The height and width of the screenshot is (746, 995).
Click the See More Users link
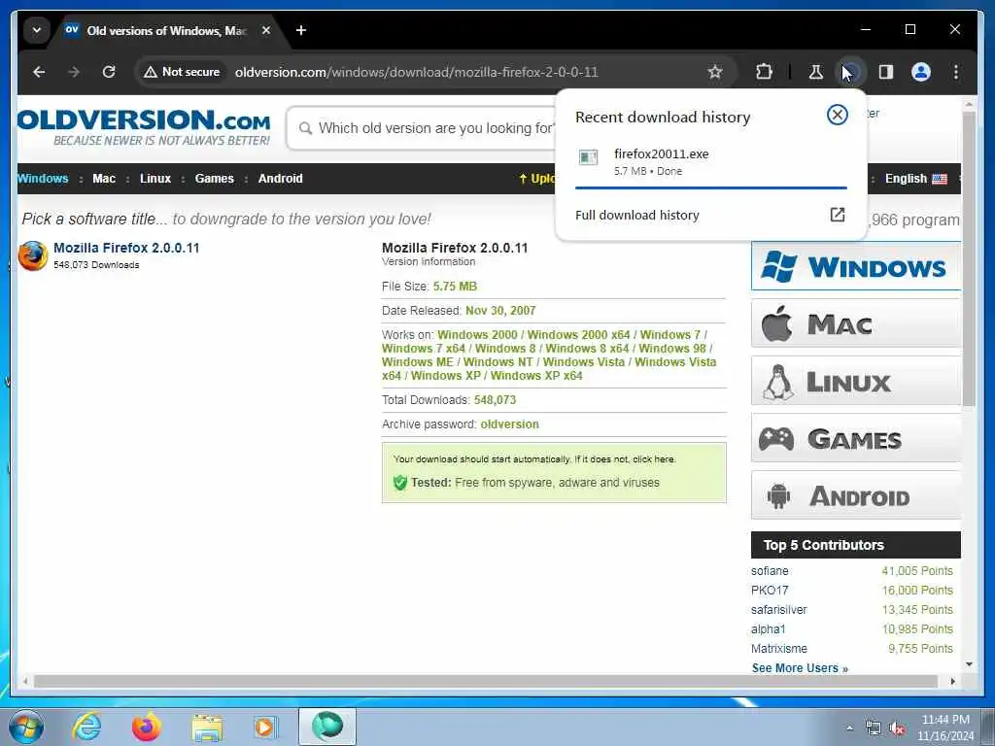click(800, 668)
